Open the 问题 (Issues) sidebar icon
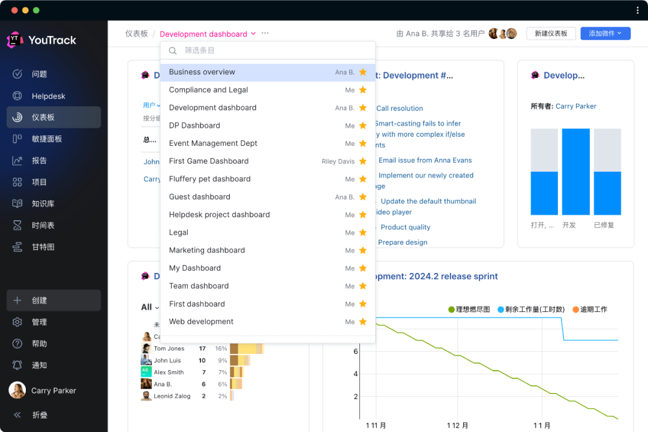 click(x=17, y=74)
